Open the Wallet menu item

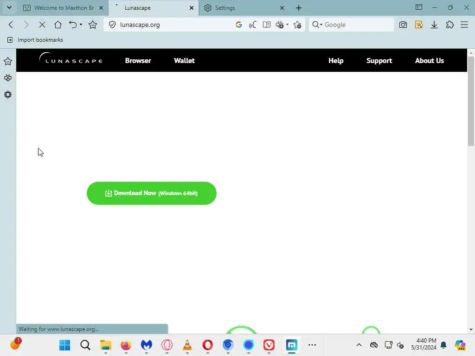184,61
